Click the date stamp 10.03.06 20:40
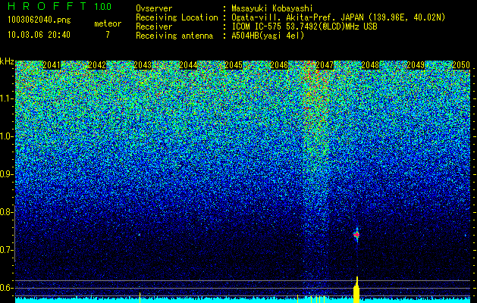The width and height of the screenshot is (477, 303). (x=39, y=35)
